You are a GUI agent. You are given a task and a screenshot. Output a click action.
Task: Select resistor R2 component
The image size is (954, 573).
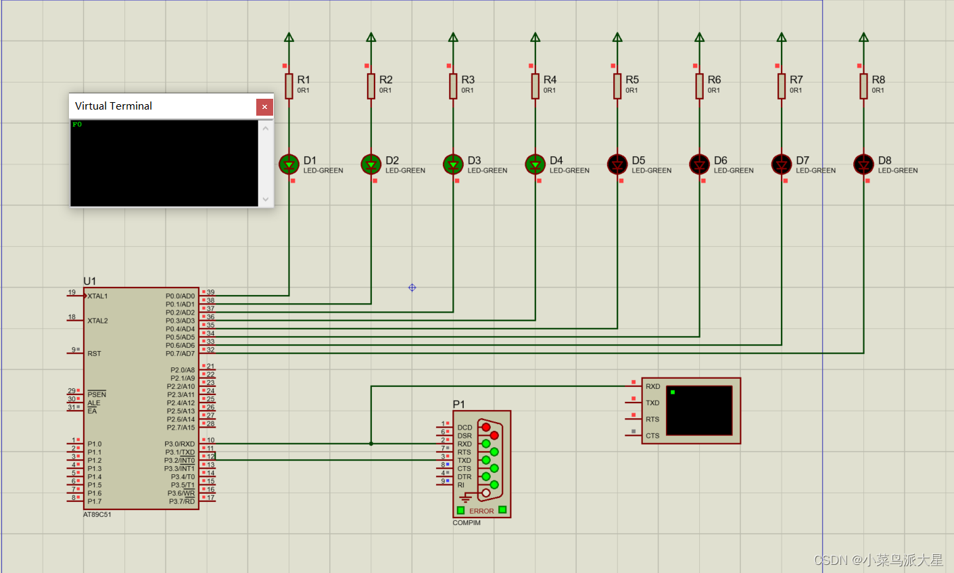[x=371, y=86]
